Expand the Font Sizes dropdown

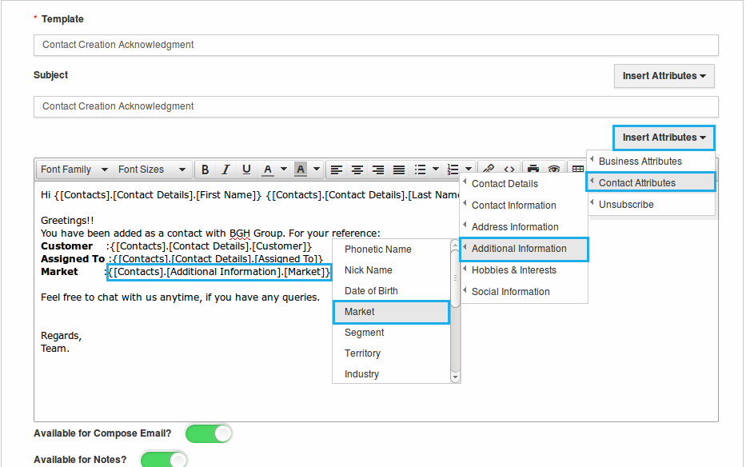point(151,170)
